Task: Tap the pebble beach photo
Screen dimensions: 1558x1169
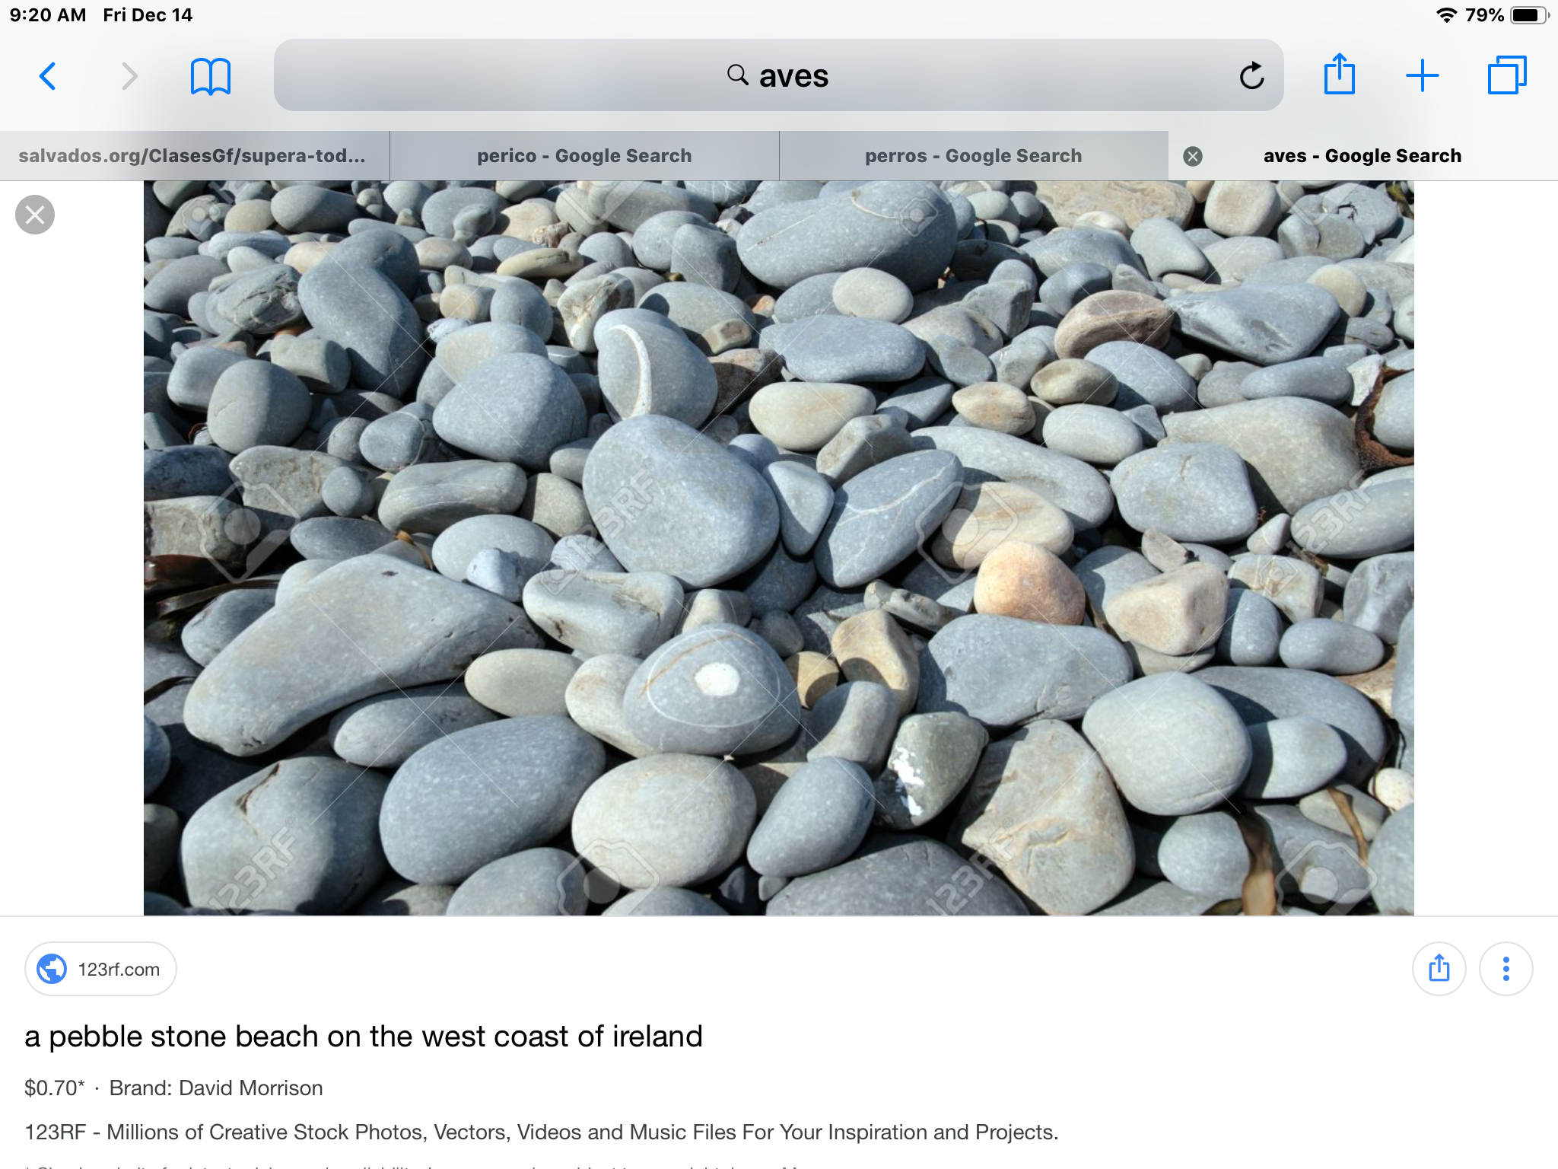Action: click(x=778, y=548)
